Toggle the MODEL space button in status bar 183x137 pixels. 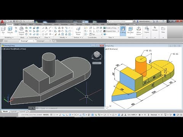point(46,115)
